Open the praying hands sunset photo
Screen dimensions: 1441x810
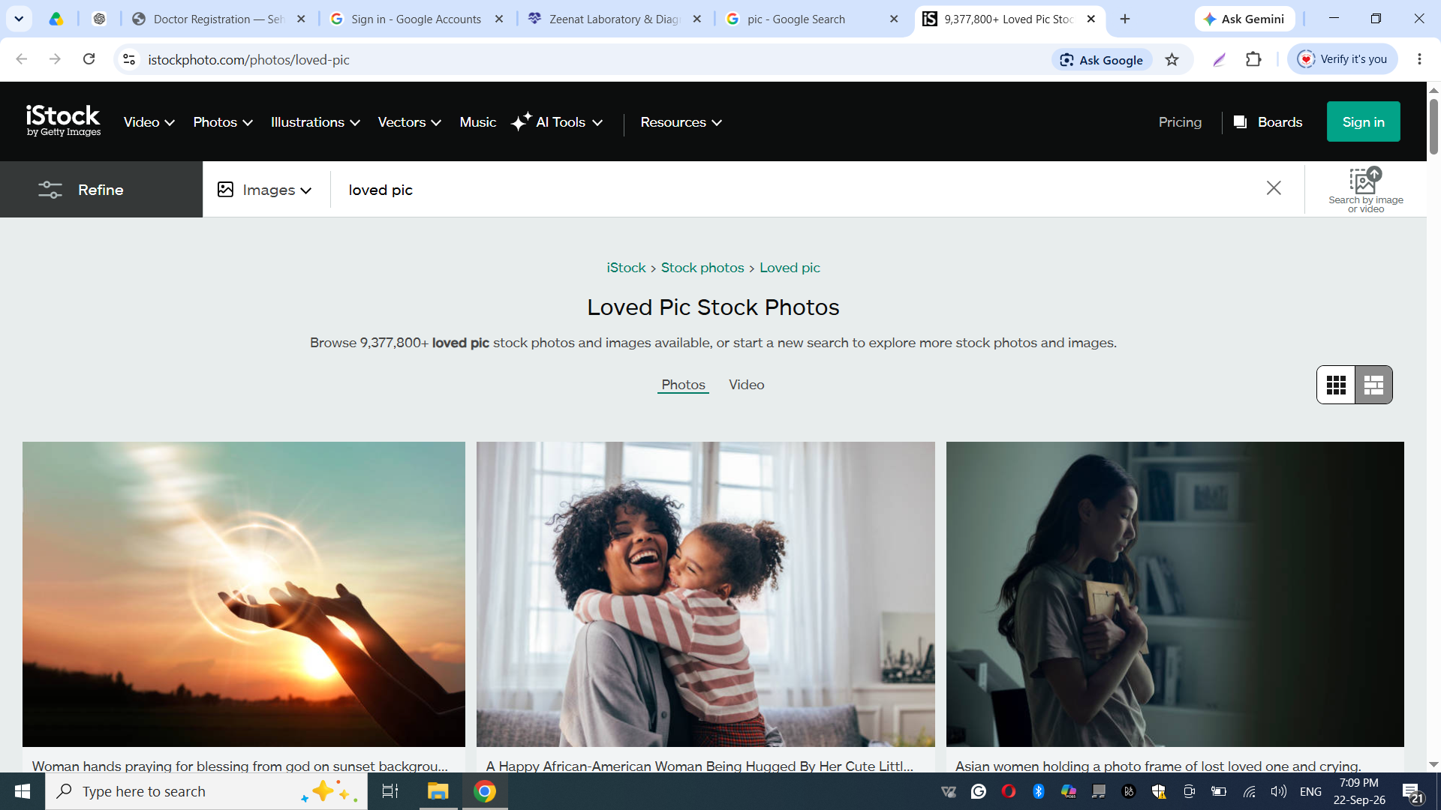pyautogui.click(x=244, y=594)
